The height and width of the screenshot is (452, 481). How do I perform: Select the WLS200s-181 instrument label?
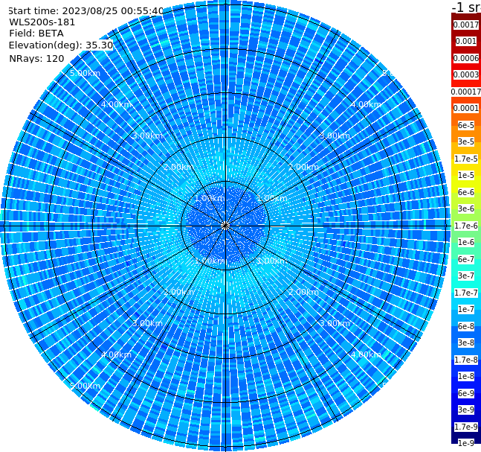pos(42,22)
